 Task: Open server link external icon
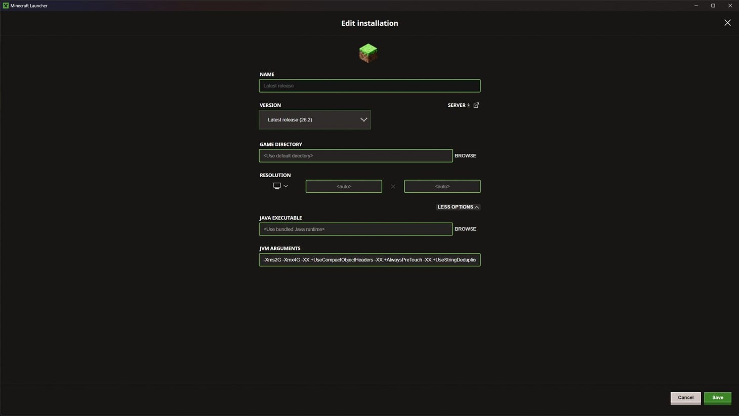pos(476,105)
